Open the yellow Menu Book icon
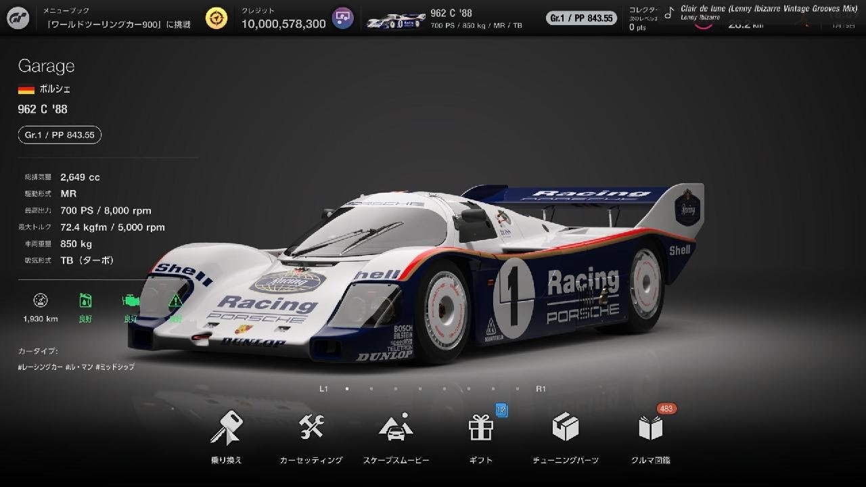The image size is (866, 487). (x=216, y=18)
